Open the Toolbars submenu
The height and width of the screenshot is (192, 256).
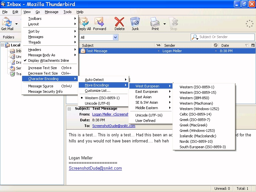click(x=50, y=19)
